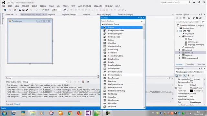This screenshot has width=207, height=116.
Task: Click the ForeColor black swatch
Action: coord(191,91)
